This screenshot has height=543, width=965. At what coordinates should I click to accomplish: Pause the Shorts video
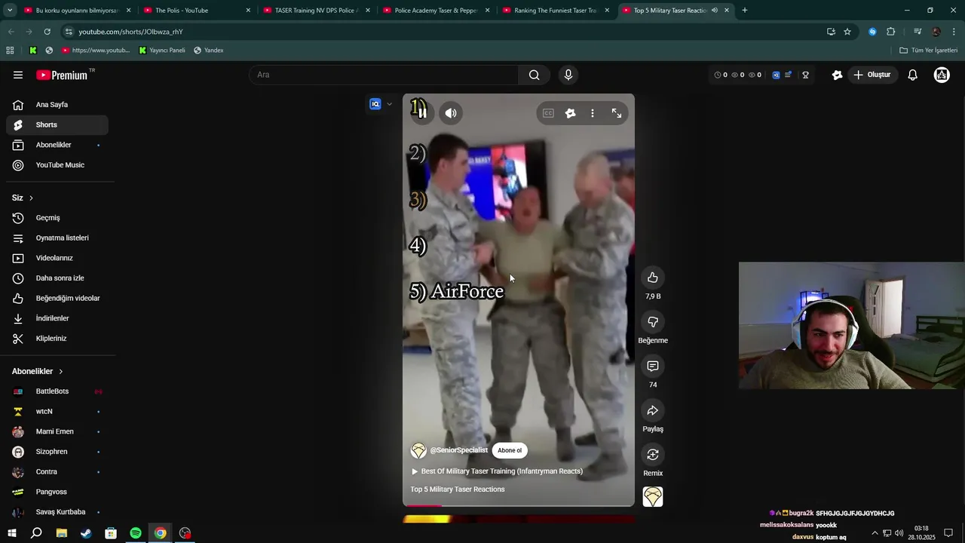coord(422,113)
